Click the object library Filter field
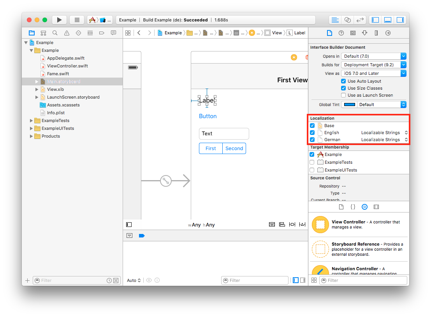431x317 pixels. [363, 280]
